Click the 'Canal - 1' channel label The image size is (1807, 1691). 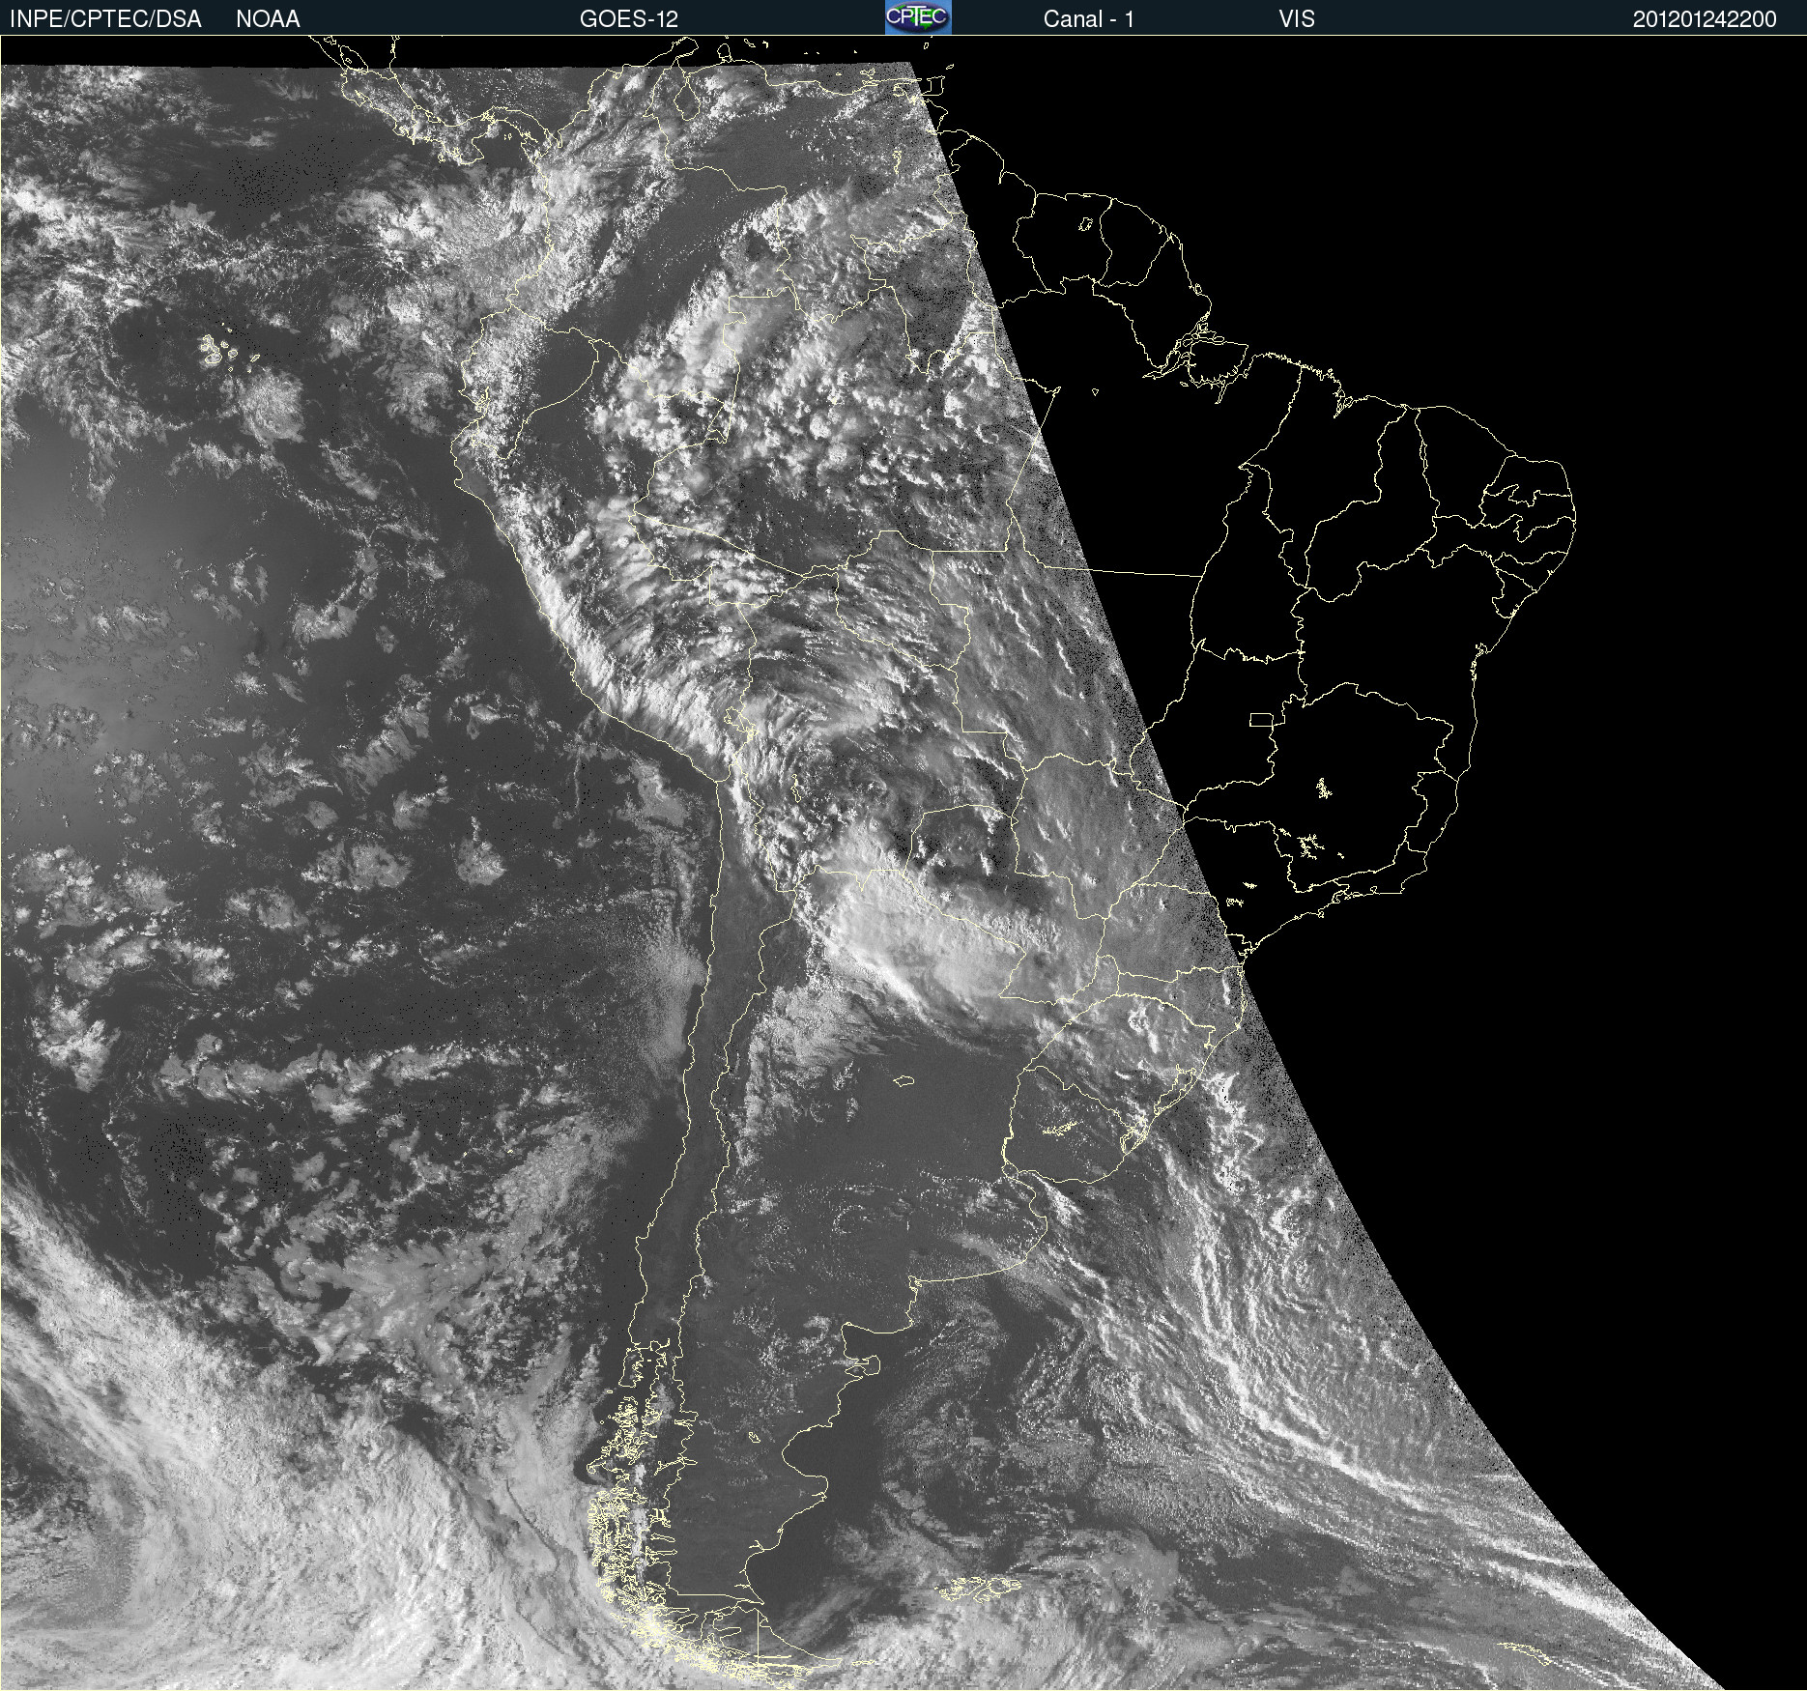pyautogui.click(x=1089, y=19)
